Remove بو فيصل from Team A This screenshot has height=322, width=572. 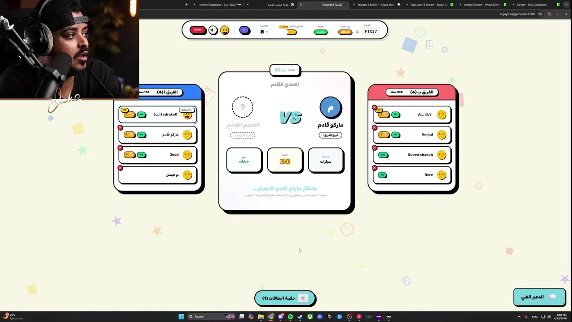point(120,168)
